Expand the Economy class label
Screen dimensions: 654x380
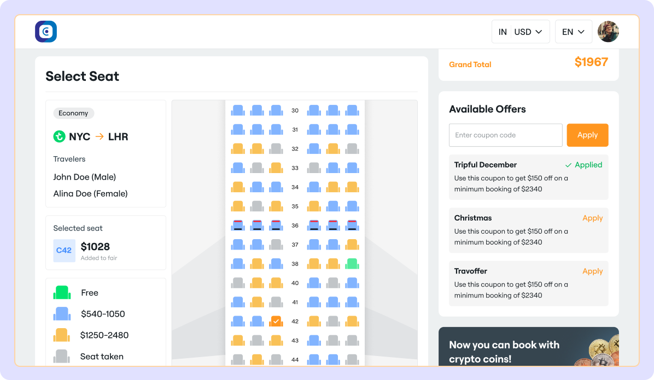(73, 113)
